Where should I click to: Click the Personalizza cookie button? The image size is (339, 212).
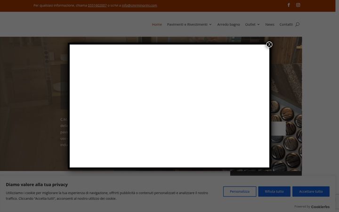pos(240,191)
